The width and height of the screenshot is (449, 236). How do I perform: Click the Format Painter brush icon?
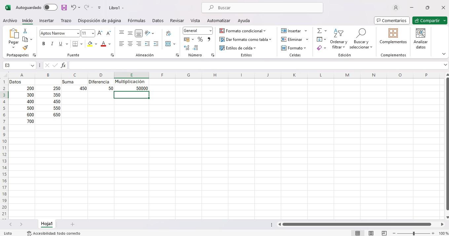pyautogui.click(x=25, y=47)
